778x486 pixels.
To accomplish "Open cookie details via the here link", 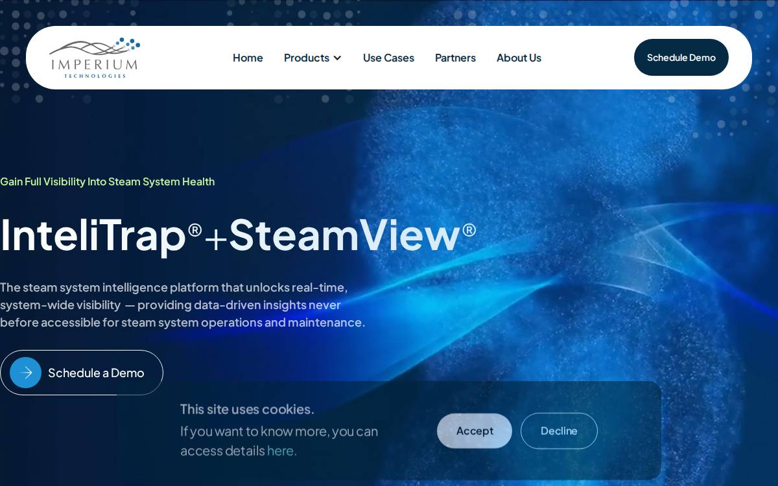I will click(x=281, y=450).
